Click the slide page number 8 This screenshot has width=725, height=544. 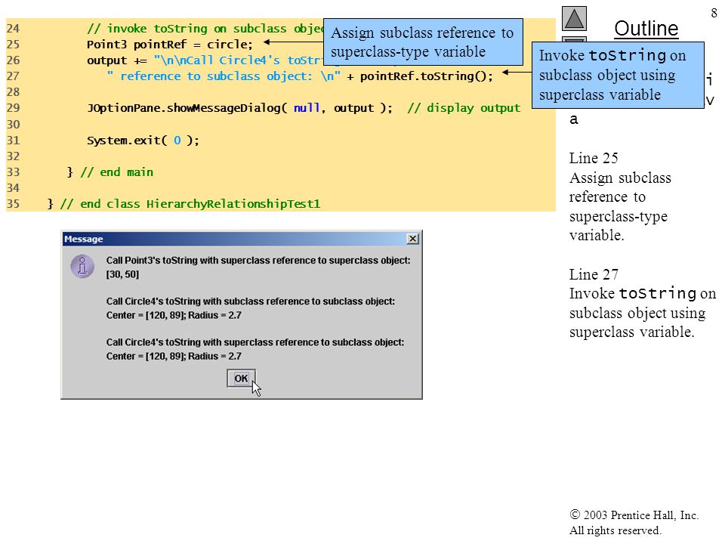(x=714, y=13)
